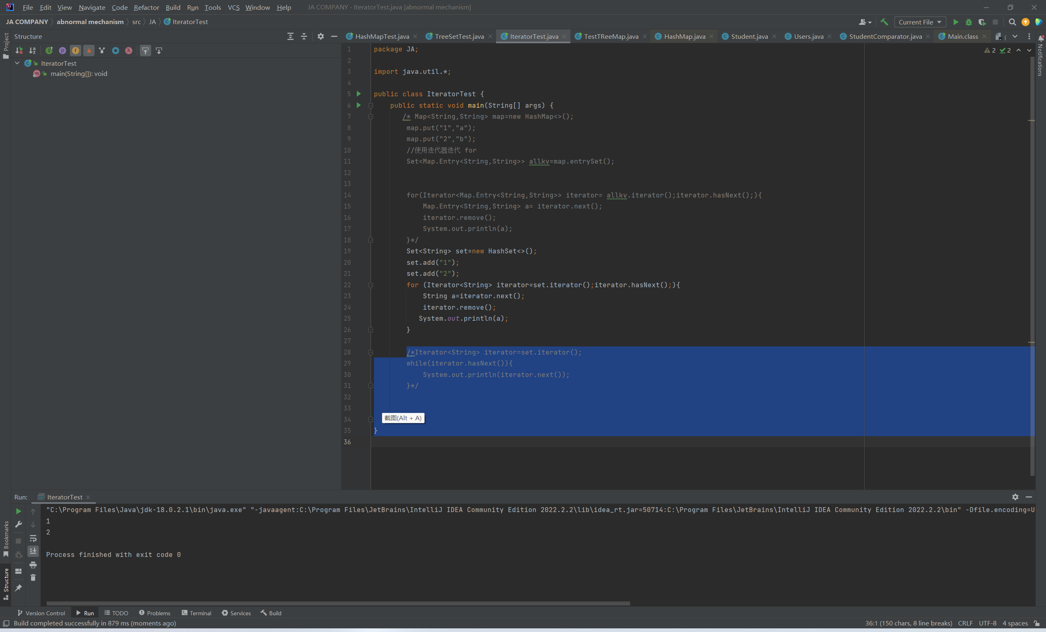Open Structure panel options gear

point(320,36)
